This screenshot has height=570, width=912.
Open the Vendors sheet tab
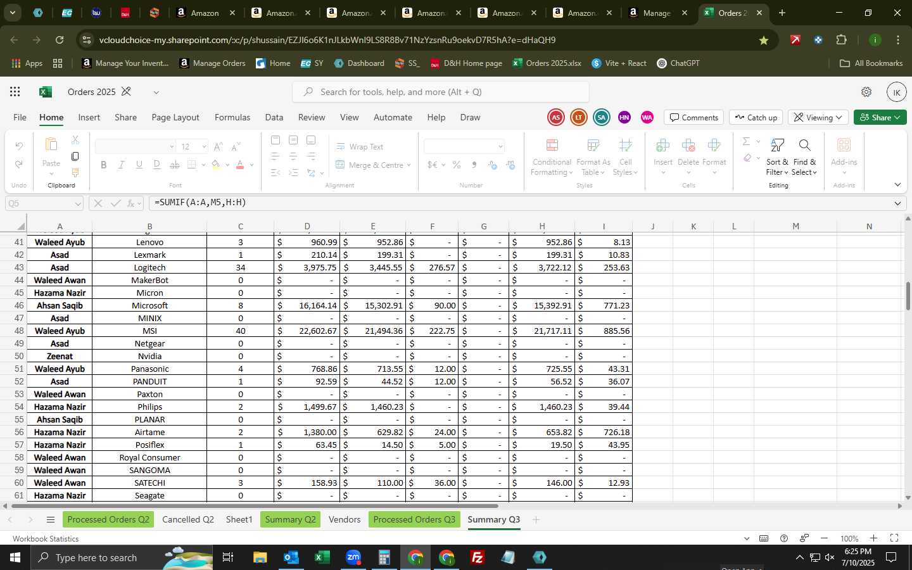click(345, 520)
